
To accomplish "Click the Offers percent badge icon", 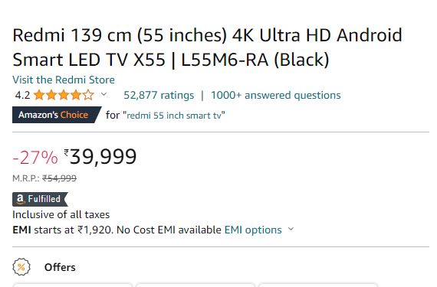I will (21, 267).
